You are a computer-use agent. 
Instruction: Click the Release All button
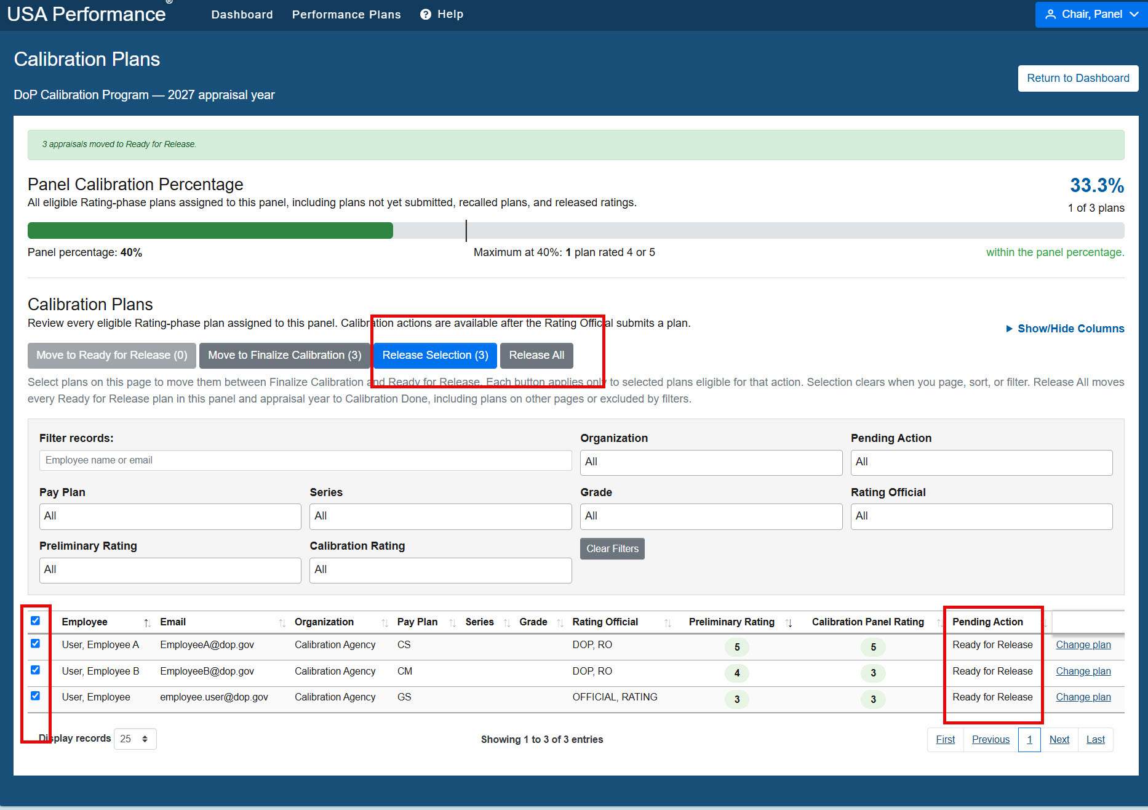tap(536, 355)
